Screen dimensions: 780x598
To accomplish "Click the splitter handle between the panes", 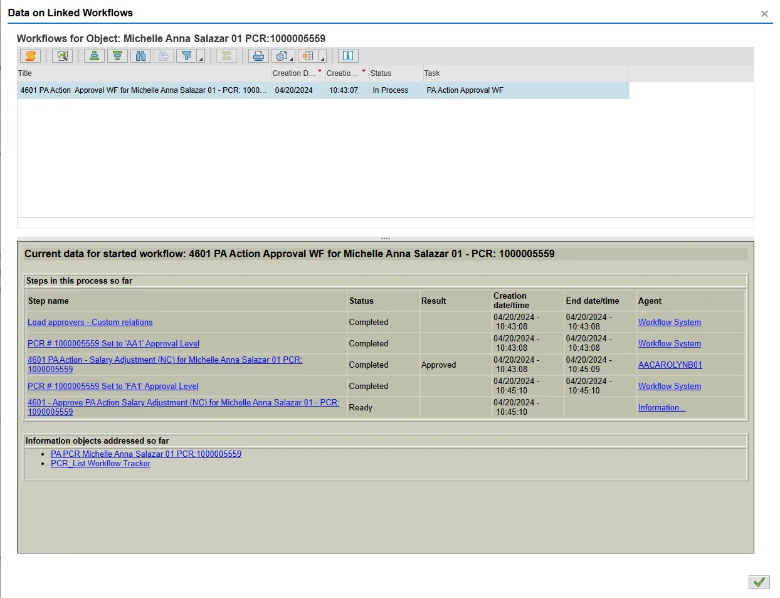I will click(385, 238).
